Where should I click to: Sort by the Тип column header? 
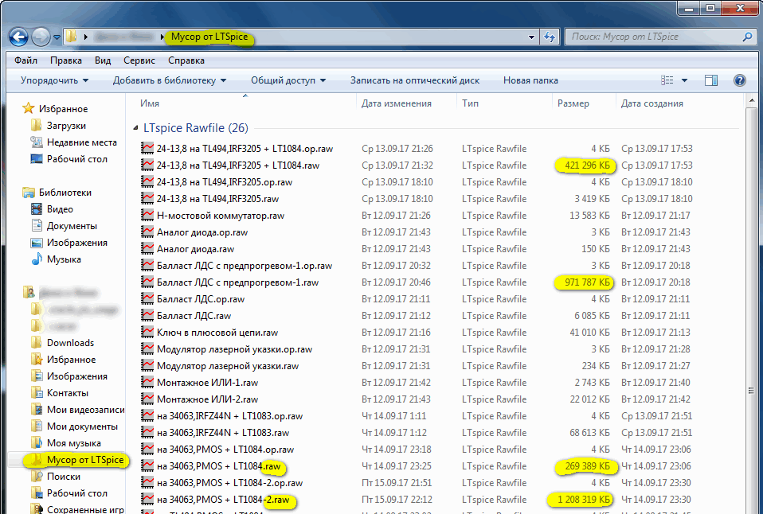pos(470,103)
